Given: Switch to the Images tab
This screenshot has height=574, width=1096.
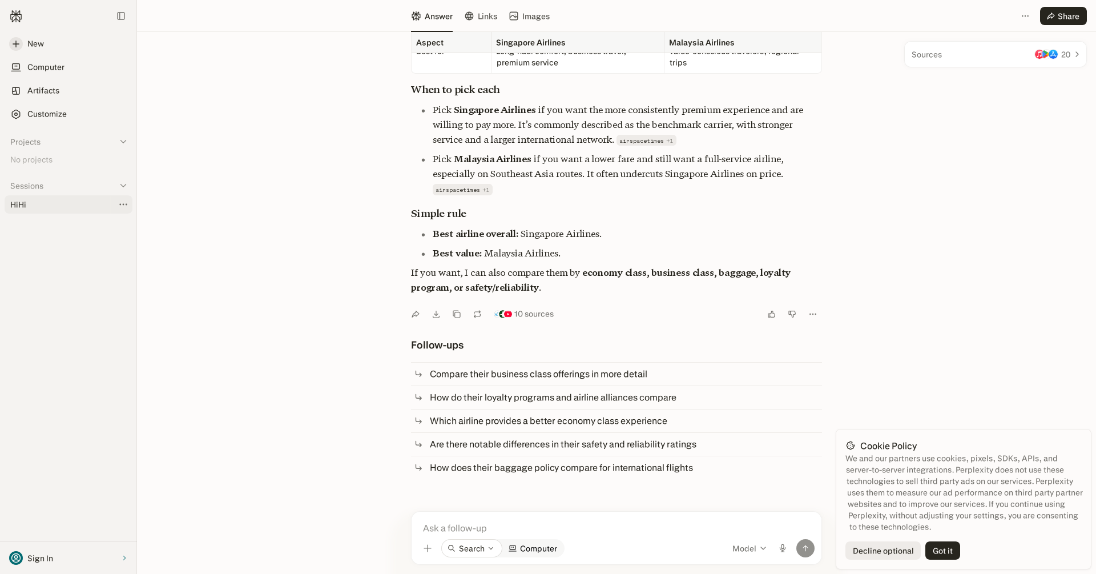Looking at the screenshot, I should click(530, 16).
